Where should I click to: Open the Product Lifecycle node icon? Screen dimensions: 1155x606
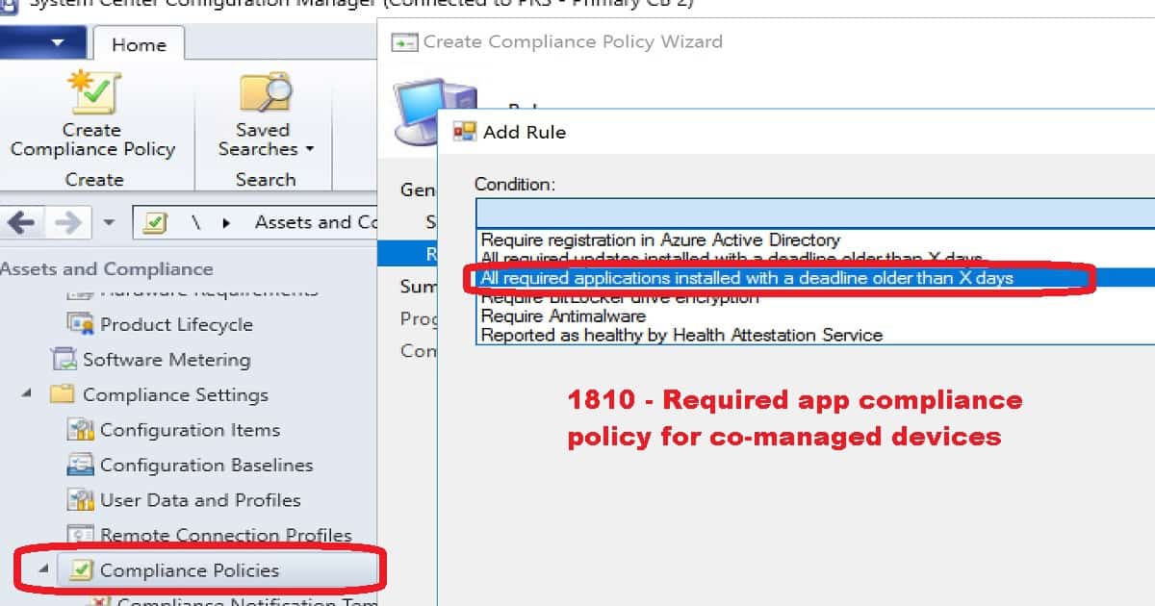click(81, 324)
